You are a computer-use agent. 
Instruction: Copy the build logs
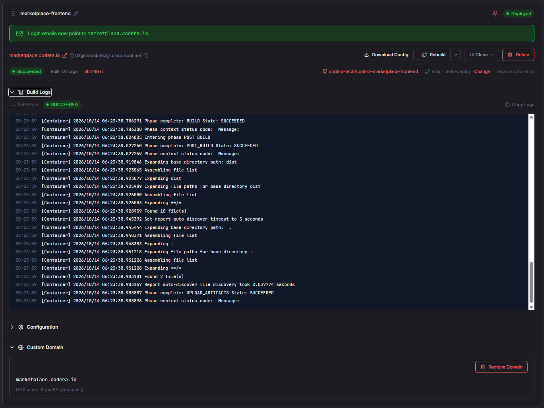tap(519, 104)
